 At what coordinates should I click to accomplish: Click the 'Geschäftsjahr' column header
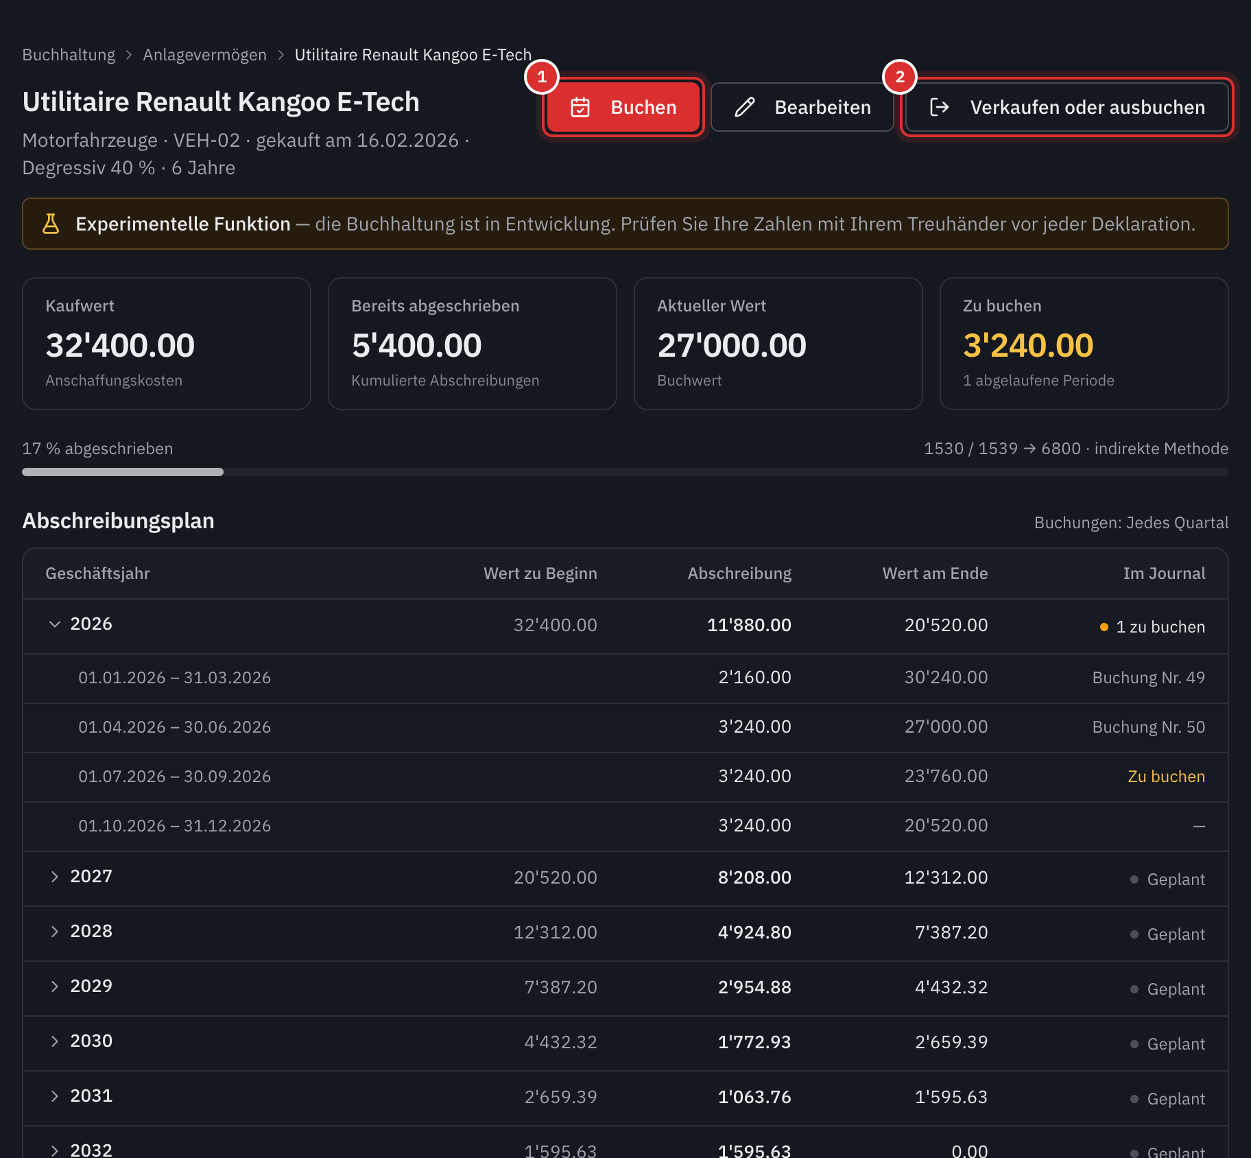(97, 574)
